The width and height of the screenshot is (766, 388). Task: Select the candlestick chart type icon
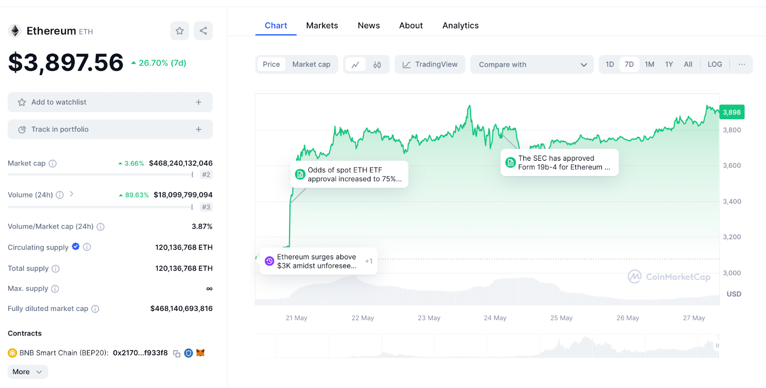(377, 65)
